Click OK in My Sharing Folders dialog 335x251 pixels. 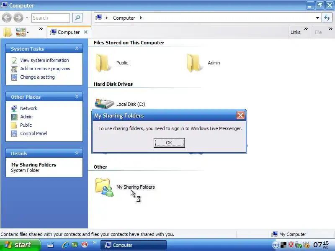[169, 143]
